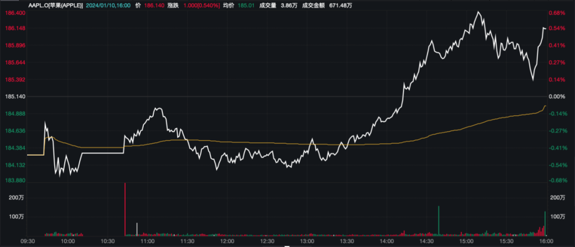Viewport: 575px width, 247px height.
Task: Click the tall green closing volume bar at 16:00
Action: click(545, 224)
